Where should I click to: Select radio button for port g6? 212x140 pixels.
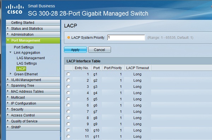(x=68, y=105)
